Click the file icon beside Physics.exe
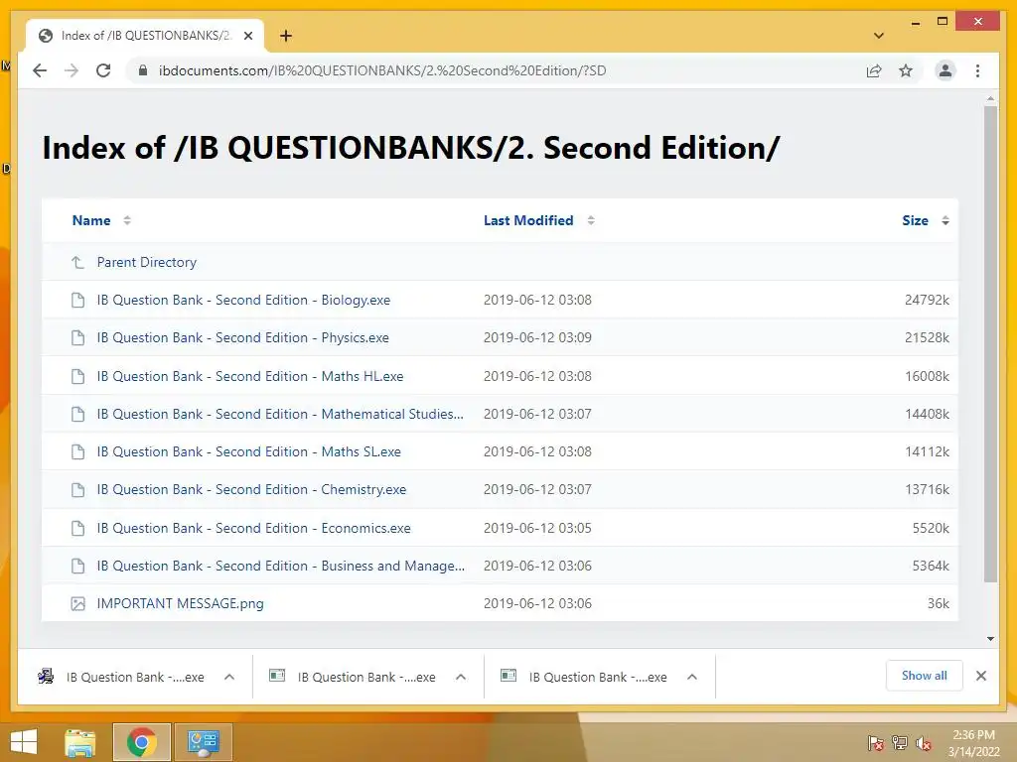This screenshot has height=762, width=1017. click(77, 337)
